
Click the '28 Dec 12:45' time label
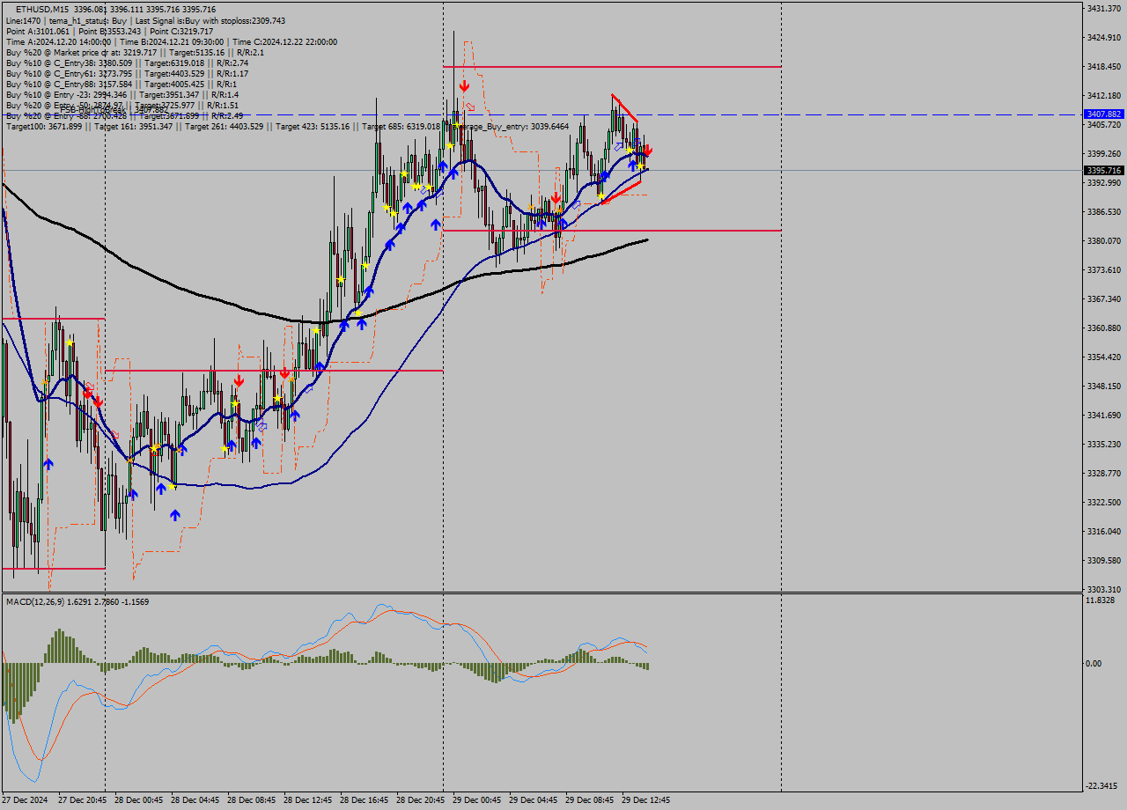(308, 800)
